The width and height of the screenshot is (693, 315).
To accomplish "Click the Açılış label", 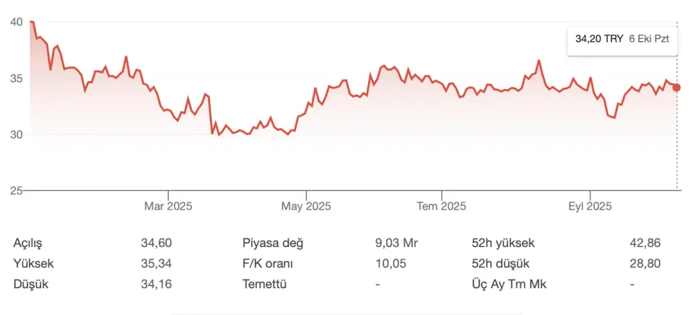I will [33, 243].
